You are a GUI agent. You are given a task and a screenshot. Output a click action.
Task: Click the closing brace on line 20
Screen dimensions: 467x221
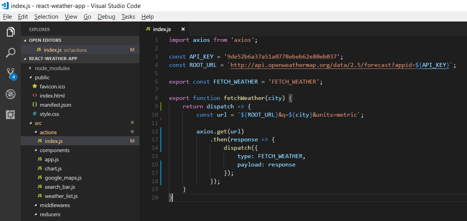tap(171, 198)
